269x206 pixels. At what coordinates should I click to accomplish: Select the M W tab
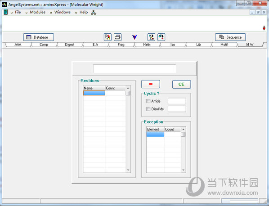pos(250,45)
